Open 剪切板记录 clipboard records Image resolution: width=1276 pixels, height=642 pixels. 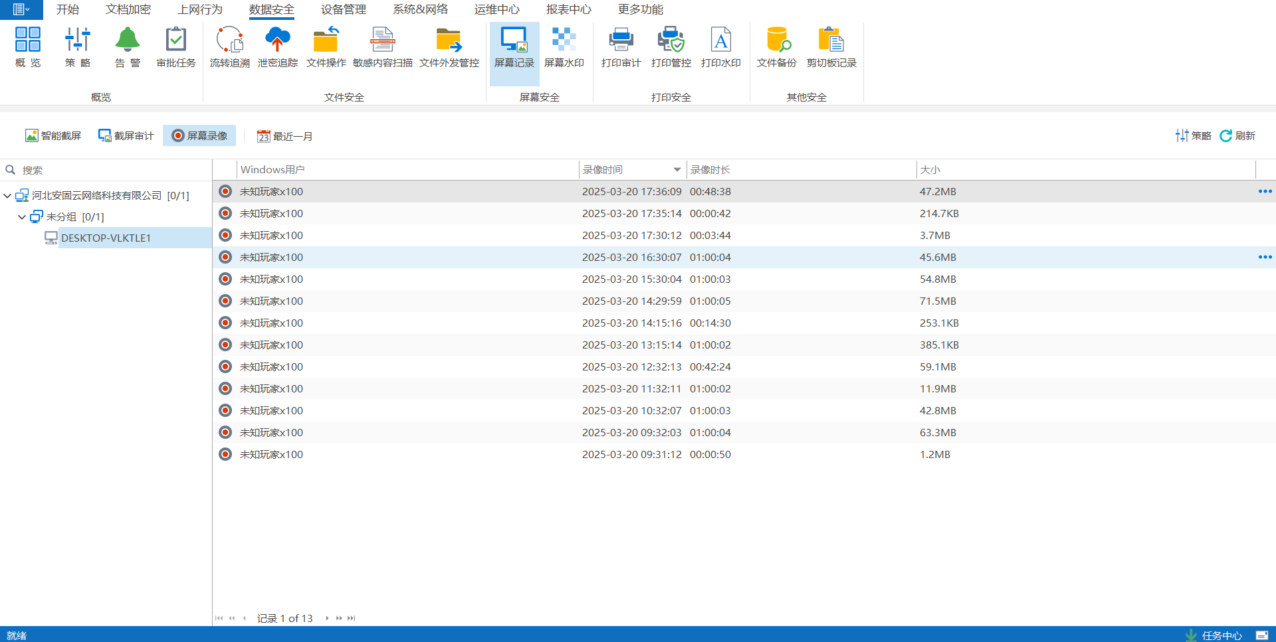pos(831,46)
